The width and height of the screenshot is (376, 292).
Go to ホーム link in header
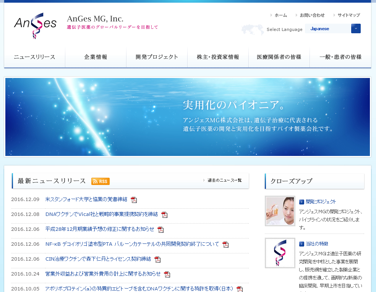tap(281, 15)
